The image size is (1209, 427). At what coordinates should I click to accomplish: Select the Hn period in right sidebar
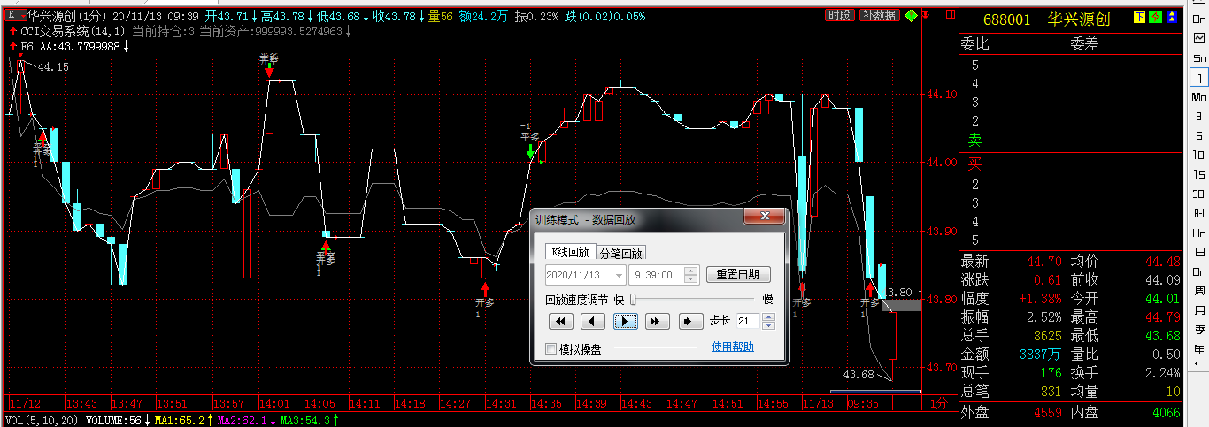[x=1199, y=233]
